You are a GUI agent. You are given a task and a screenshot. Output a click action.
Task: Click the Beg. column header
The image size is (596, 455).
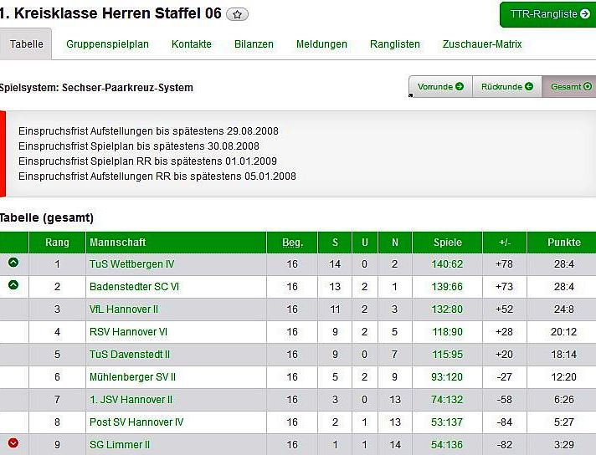click(x=292, y=243)
